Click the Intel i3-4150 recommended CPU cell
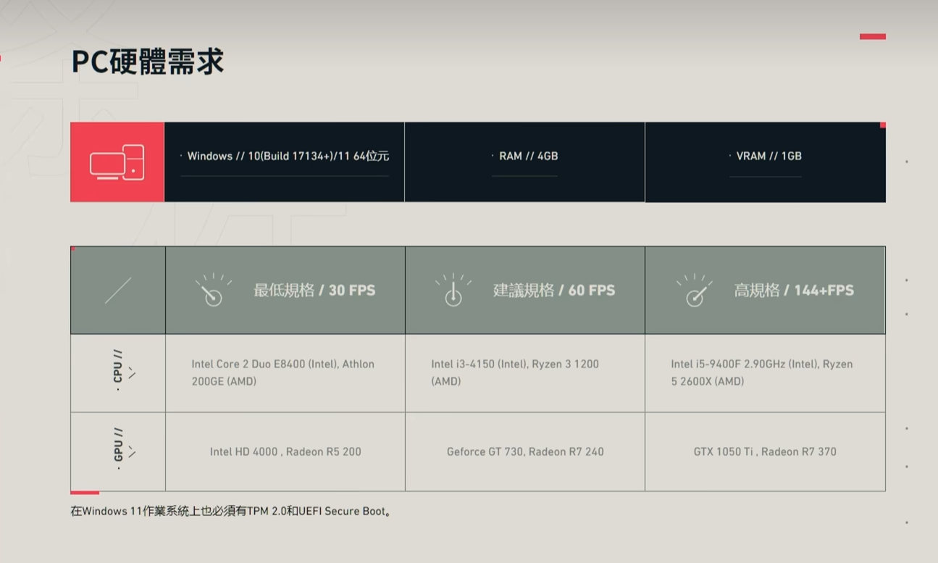938x563 pixels. (x=525, y=373)
